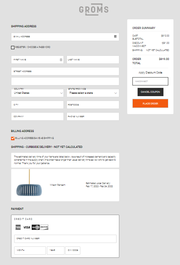This screenshot has height=265, width=180.
Task: Click into the Street Address field
Action: [65, 71]
